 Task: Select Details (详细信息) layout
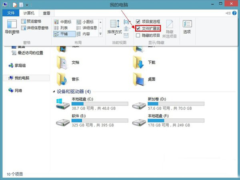(87, 28)
